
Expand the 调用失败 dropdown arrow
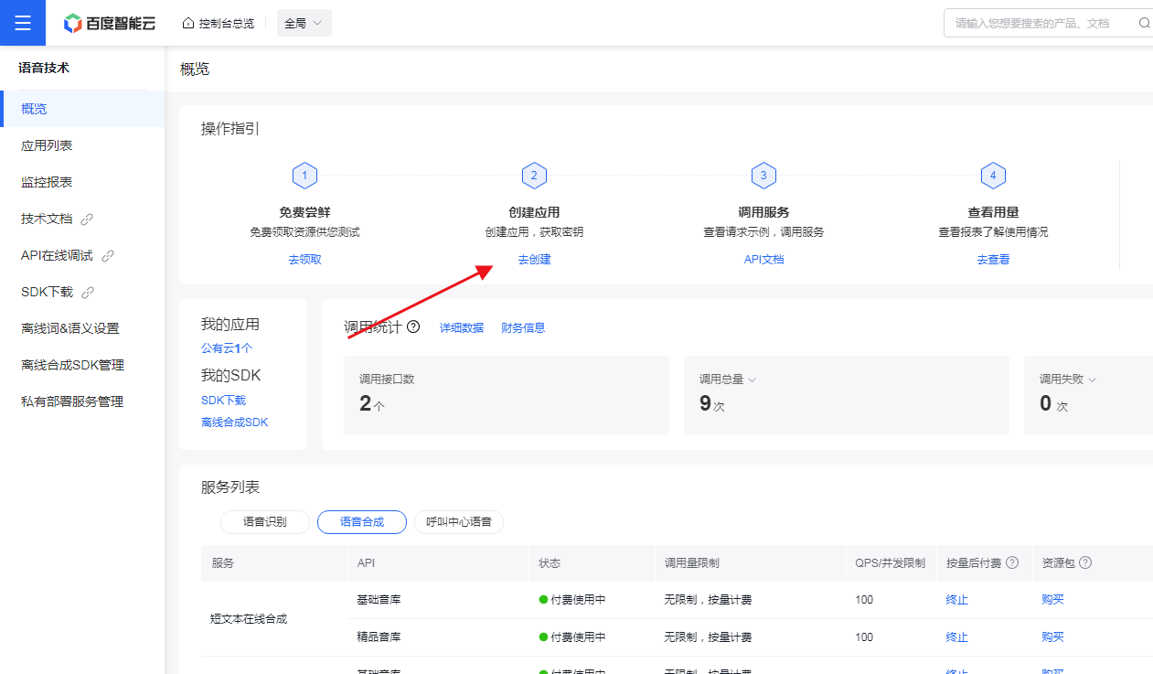point(1092,379)
